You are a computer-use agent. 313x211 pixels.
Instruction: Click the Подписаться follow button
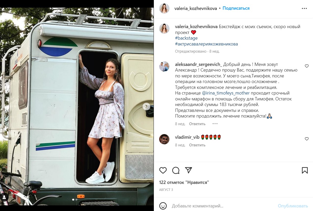236,8
